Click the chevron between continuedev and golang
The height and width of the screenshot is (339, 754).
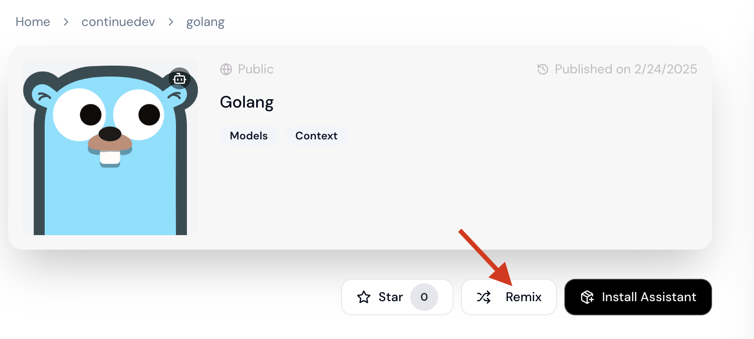[170, 21]
